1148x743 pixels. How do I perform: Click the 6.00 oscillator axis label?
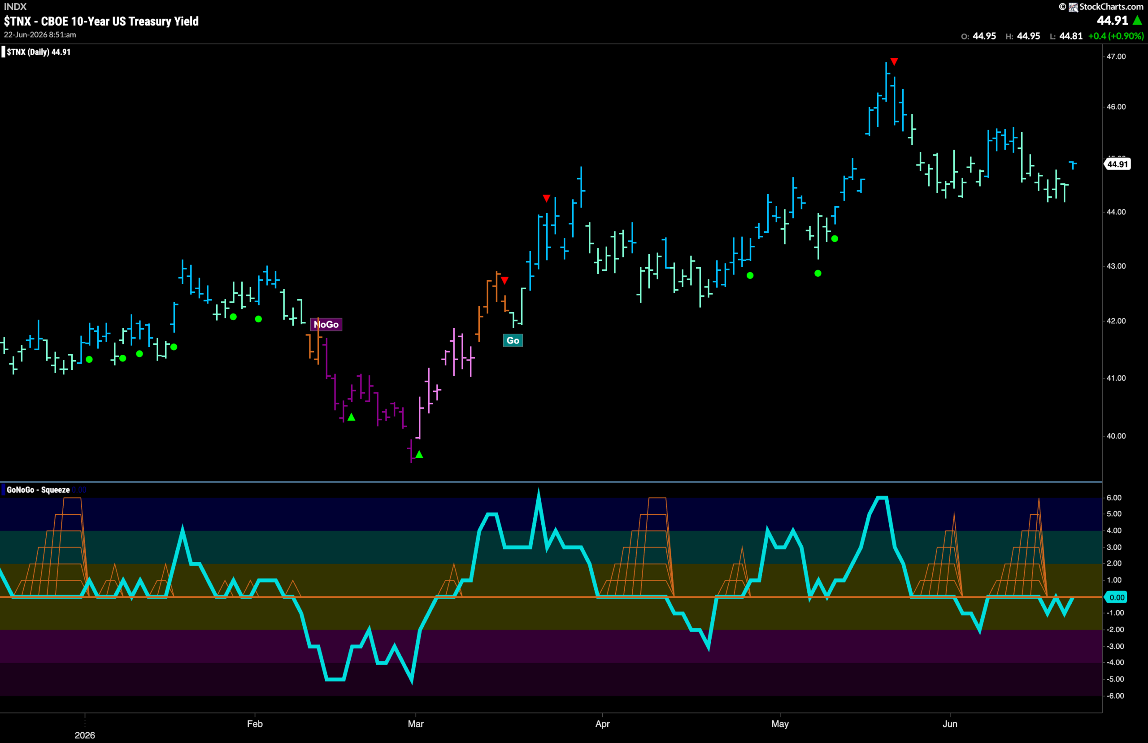coord(1114,497)
